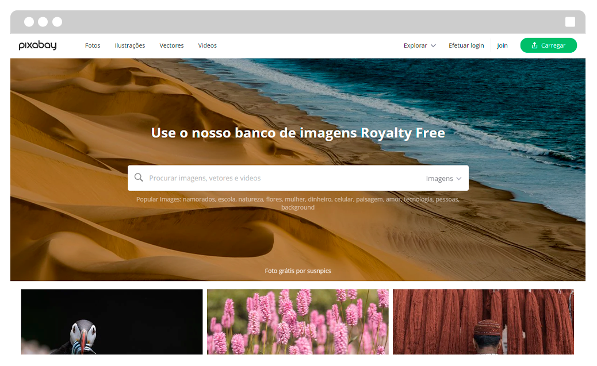Viewport: 597px width, 366px height.
Task: Open the Imagens media type dropdown
Action: pyautogui.click(x=443, y=178)
